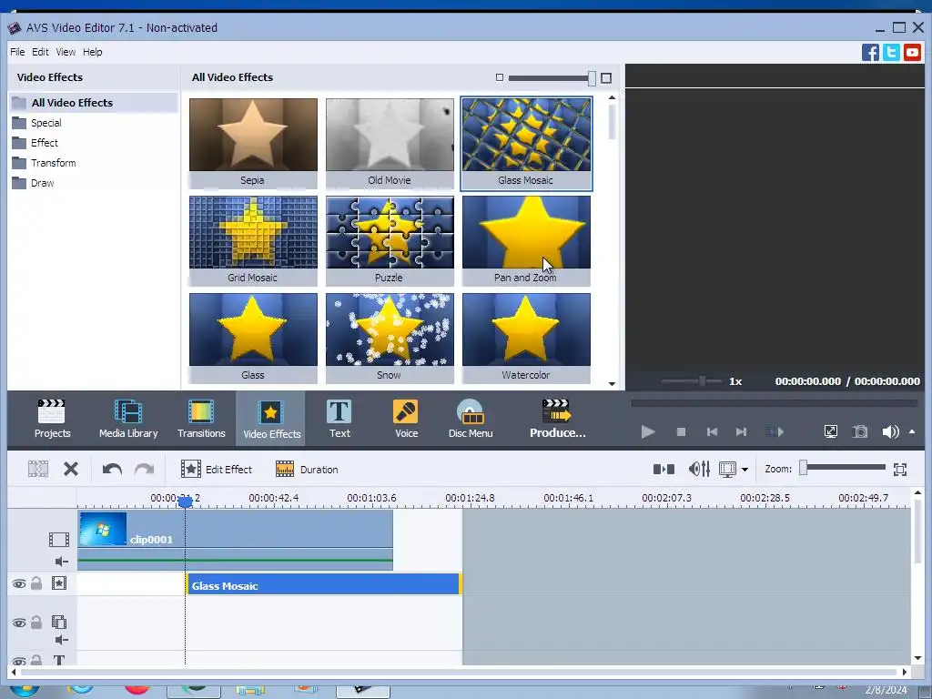This screenshot has width=932, height=699.
Task: Click small thumbnails size icon
Action: pyautogui.click(x=500, y=77)
